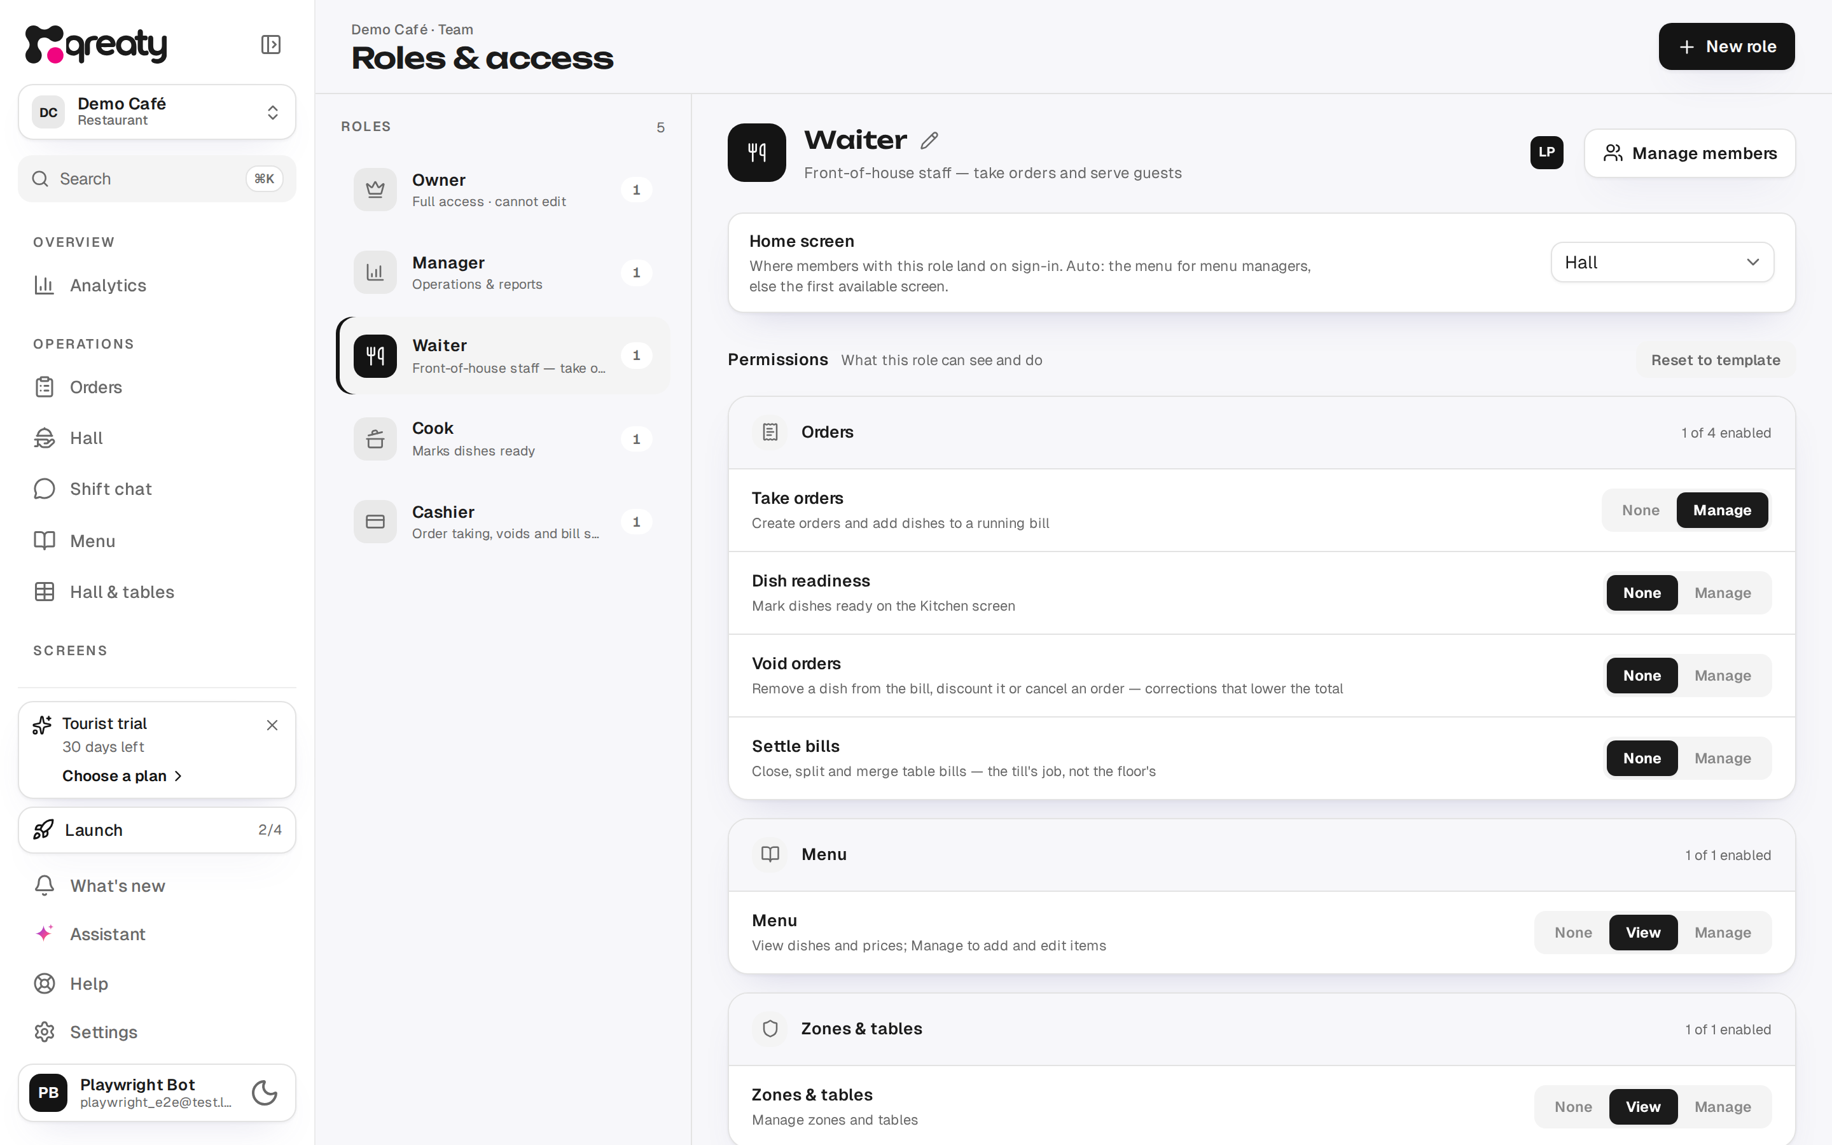Open the Home screen Hall dropdown
1832x1145 pixels.
coord(1662,262)
